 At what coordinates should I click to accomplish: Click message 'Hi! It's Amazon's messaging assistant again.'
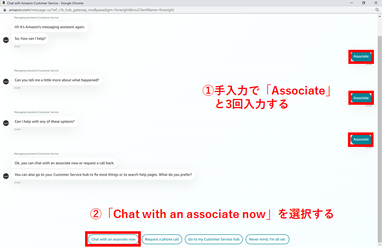click(50, 27)
